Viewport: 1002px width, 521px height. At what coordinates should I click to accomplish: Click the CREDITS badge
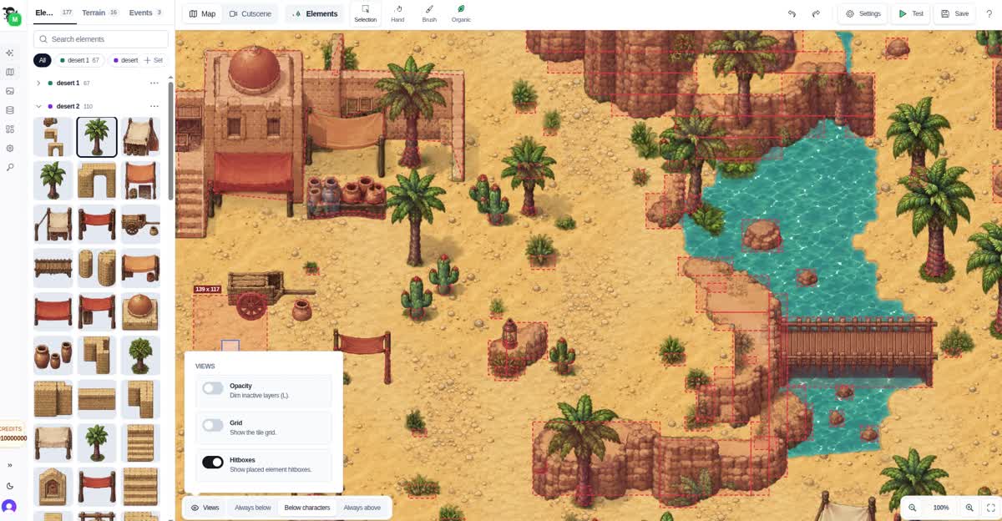point(13,433)
